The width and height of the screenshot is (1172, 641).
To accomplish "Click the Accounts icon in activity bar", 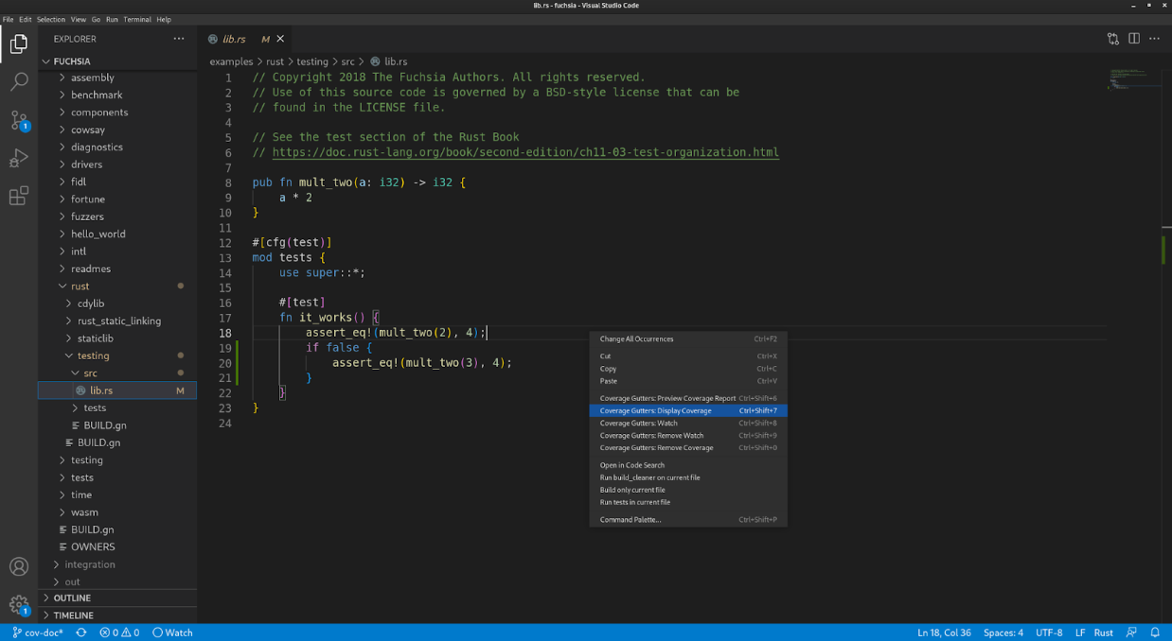I will (19, 566).
